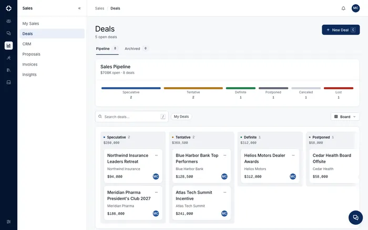Screen dimensions: 368x230
Task: Open the running person icon in left rail
Action: (x=9, y=58)
